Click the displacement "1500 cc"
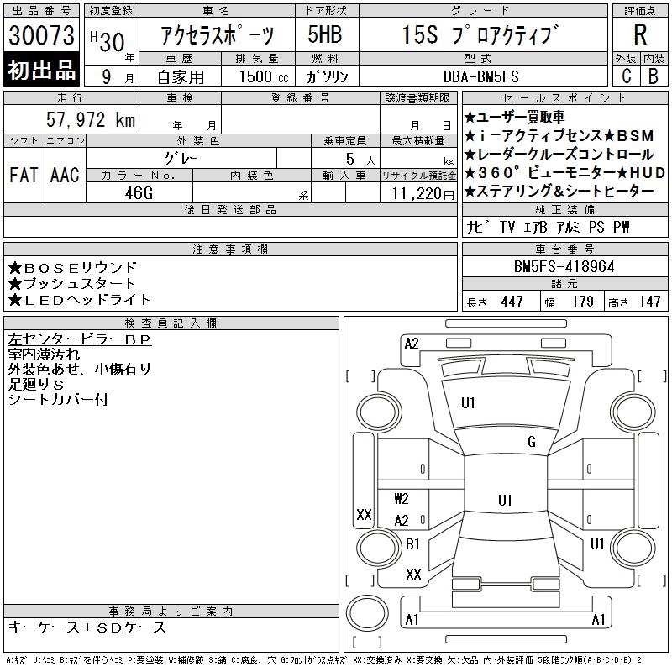 pos(264,76)
